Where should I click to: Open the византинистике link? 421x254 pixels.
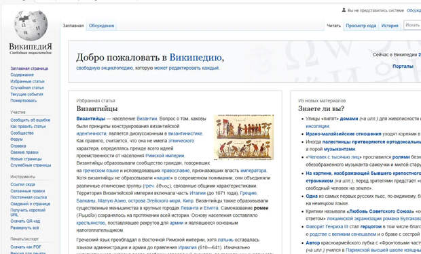point(185,133)
